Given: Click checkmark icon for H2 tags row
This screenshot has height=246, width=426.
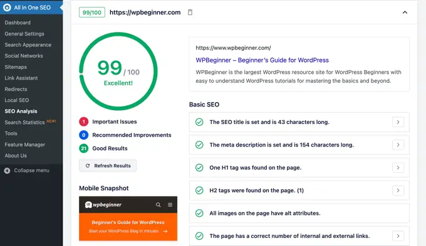Looking at the screenshot, I should (199, 190).
